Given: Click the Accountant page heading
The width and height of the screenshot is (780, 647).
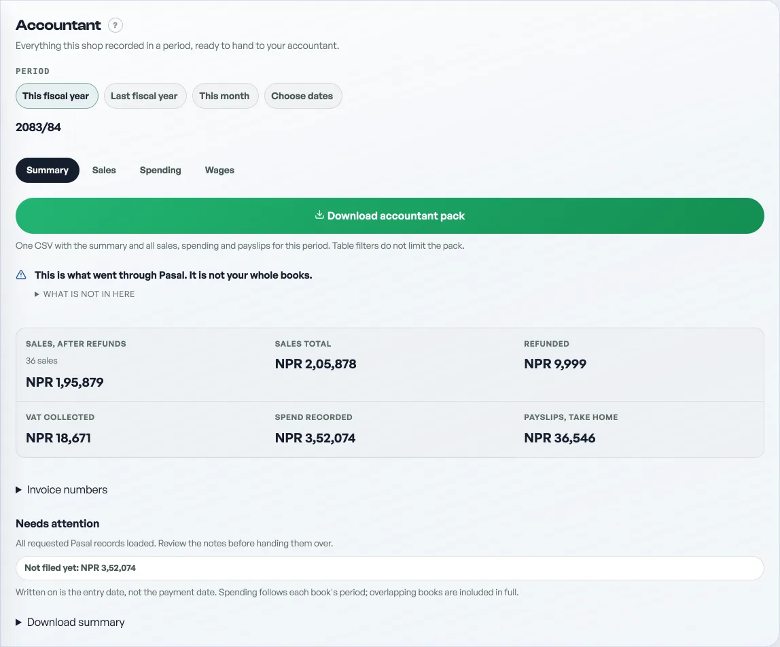Looking at the screenshot, I should coord(58,25).
